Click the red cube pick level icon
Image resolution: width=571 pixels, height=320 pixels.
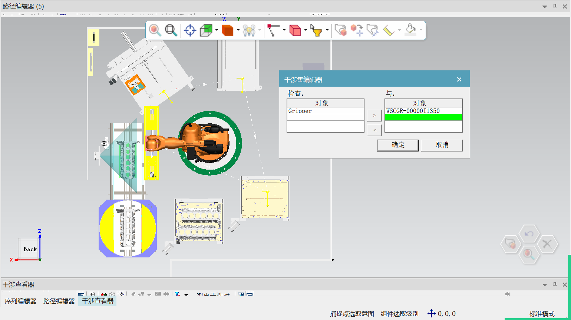tap(295, 30)
